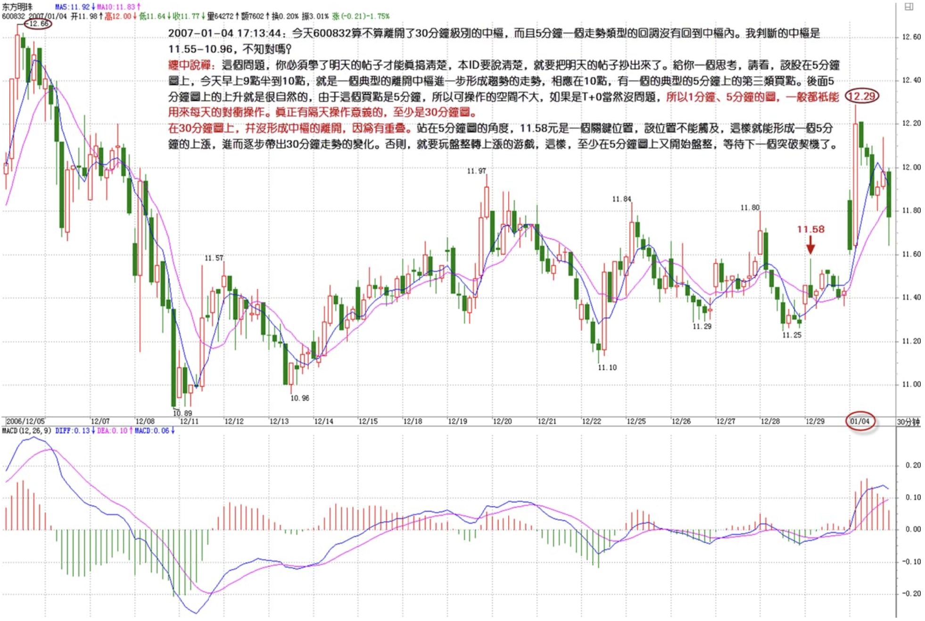This screenshot has height=621, width=925.
Task: Click the circled 12.66 high annotation
Action: click(38, 24)
